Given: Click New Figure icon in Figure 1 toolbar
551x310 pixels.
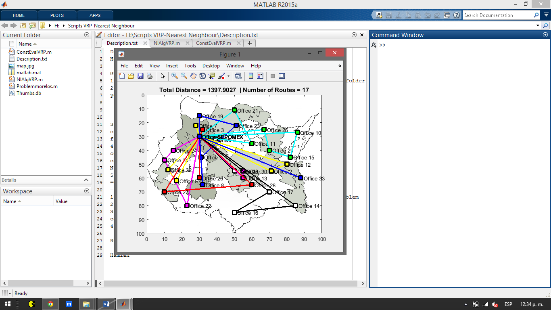Looking at the screenshot, I should (x=122, y=76).
